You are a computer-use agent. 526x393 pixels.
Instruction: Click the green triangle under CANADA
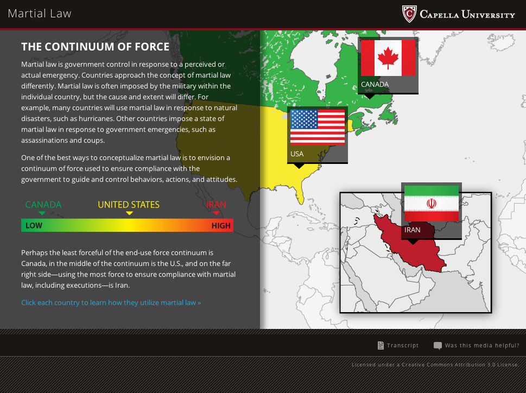point(42,213)
